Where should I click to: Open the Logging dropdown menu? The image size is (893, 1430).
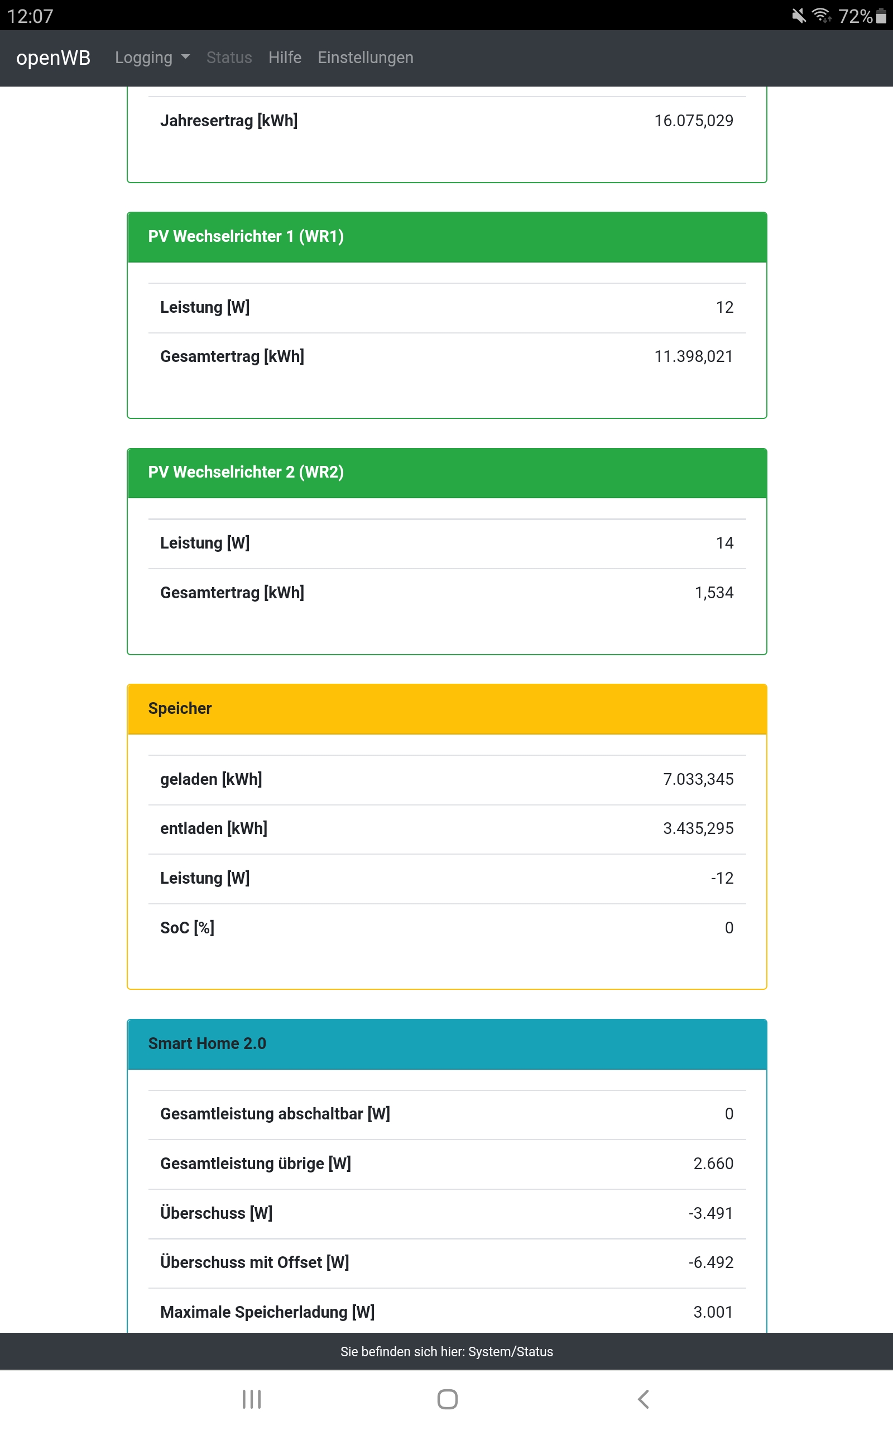pos(152,58)
